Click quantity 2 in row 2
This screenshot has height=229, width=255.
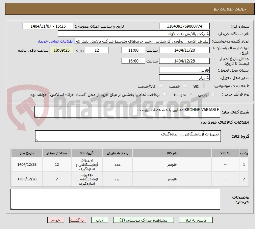[x=57, y=179]
